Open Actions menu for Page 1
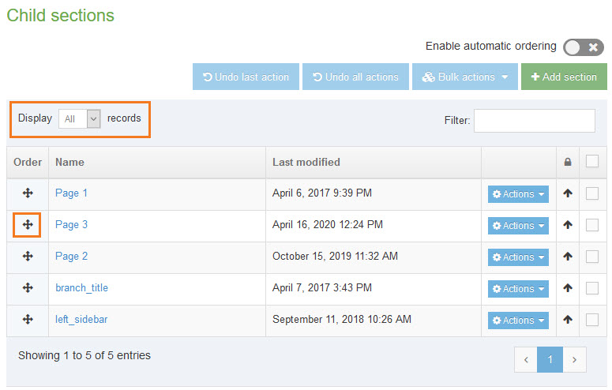The width and height of the screenshot is (612, 390). pyautogui.click(x=518, y=194)
